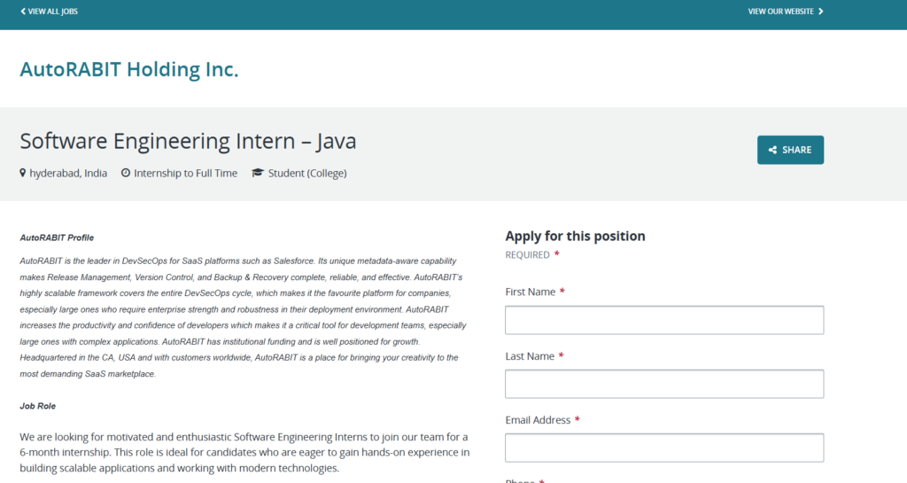Focus the First Name input field
The image size is (907, 483).
[664, 320]
